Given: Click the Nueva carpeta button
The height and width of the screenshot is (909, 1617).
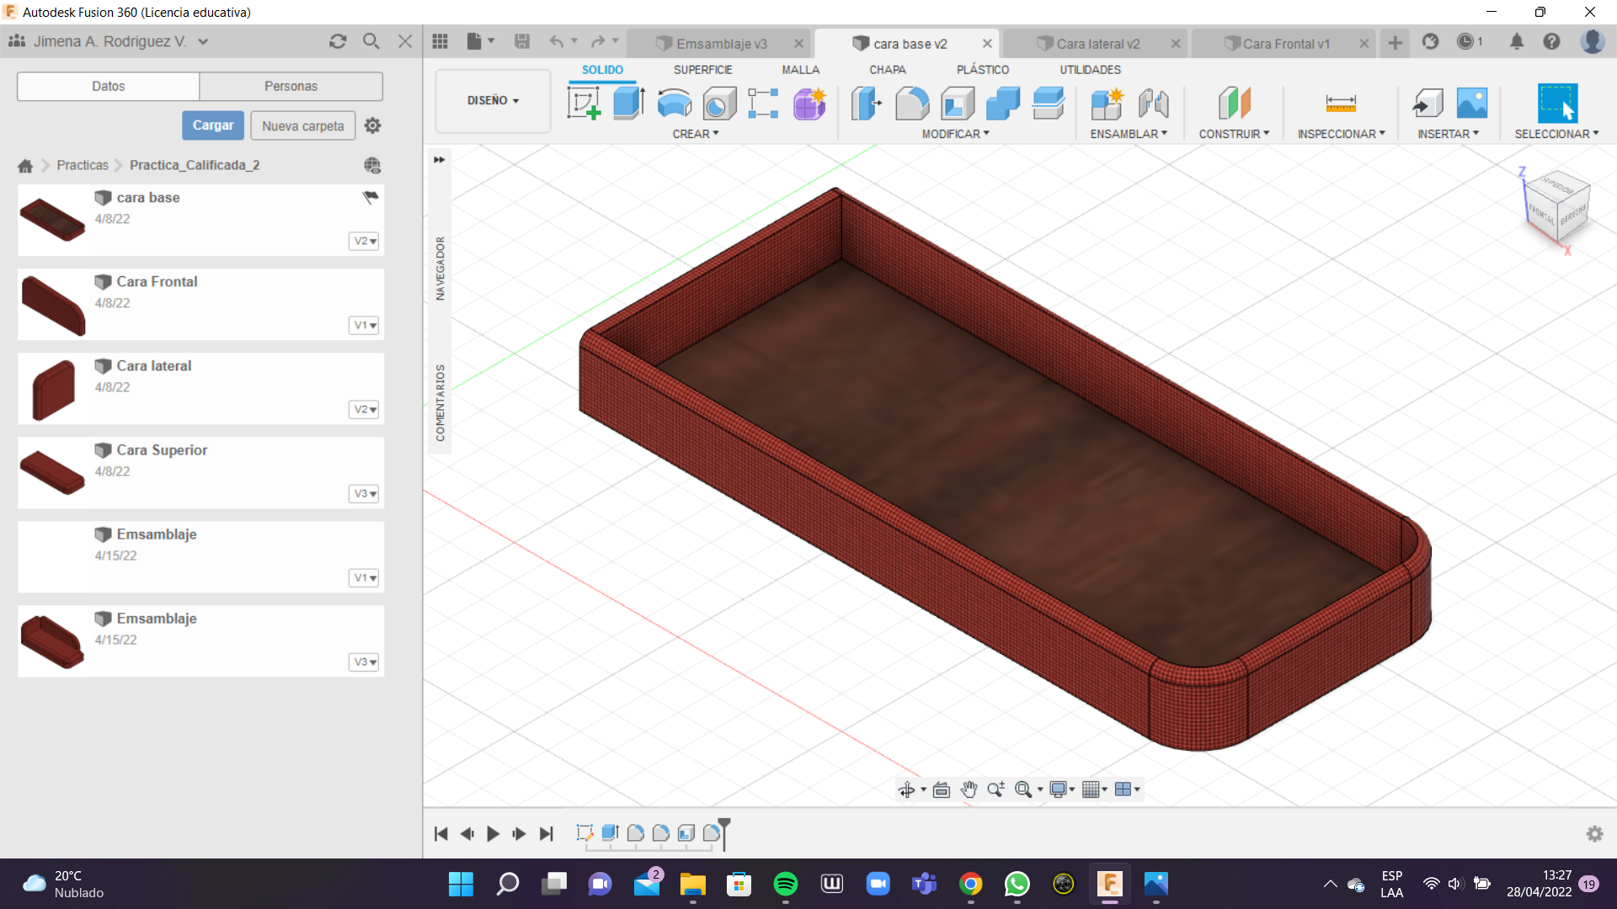Looking at the screenshot, I should [302, 125].
